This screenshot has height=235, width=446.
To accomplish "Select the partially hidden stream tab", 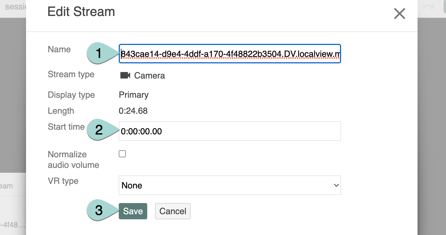I will click(7, 186).
